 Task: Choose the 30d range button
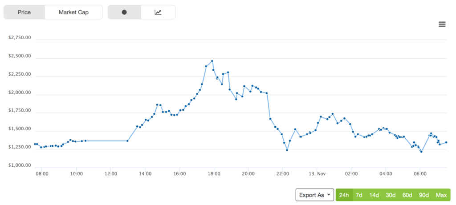tap(391, 195)
